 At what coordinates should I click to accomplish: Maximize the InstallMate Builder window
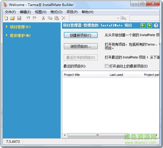(x=142, y=4)
